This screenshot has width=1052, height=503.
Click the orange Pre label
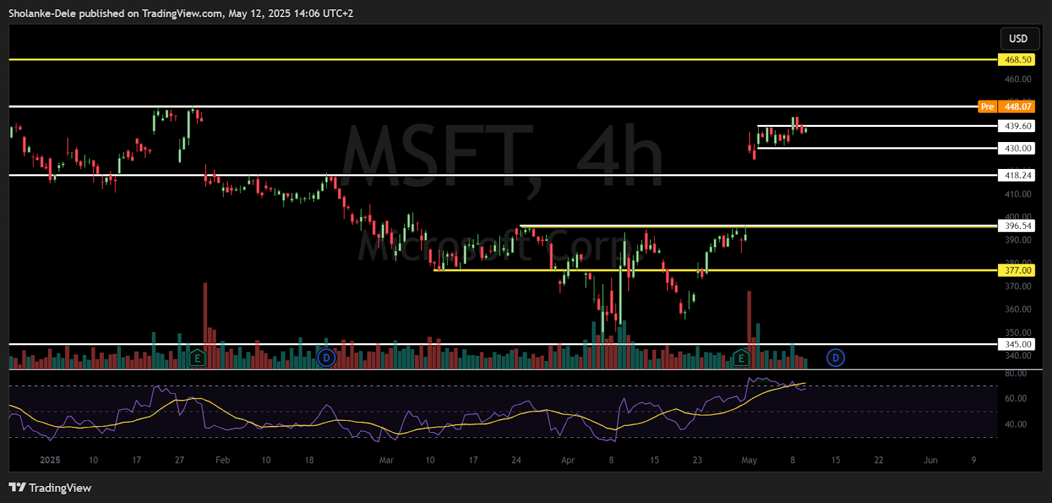(987, 107)
